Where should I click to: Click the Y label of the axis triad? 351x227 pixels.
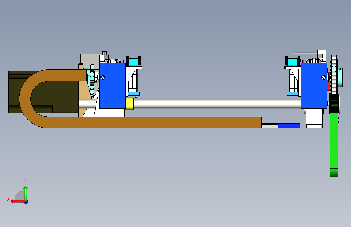click(x=26, y=181)
